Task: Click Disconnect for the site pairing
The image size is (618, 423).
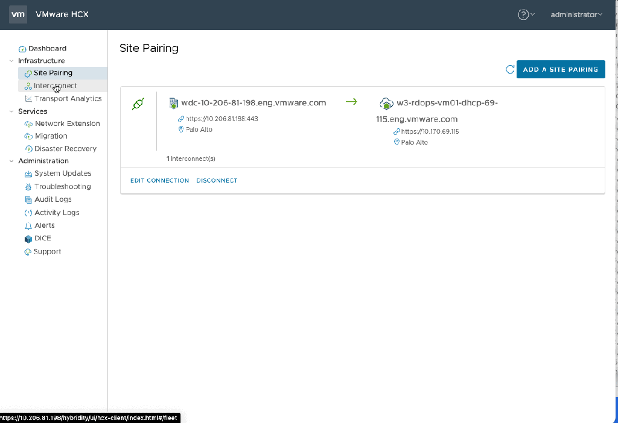Action: [217, 181]
